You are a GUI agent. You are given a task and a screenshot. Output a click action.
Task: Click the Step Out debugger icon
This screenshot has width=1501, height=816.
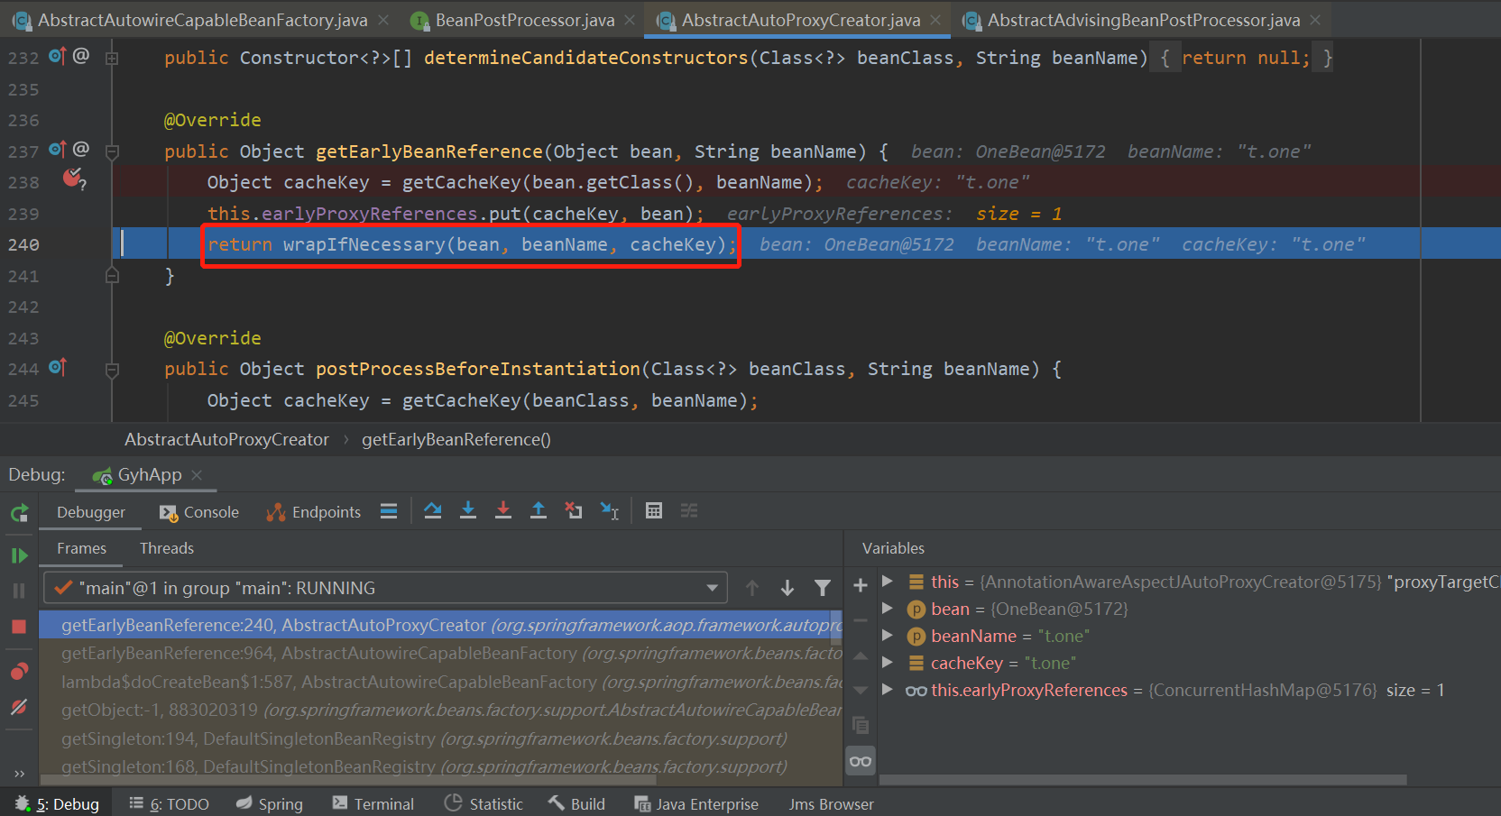pos(539,510)
